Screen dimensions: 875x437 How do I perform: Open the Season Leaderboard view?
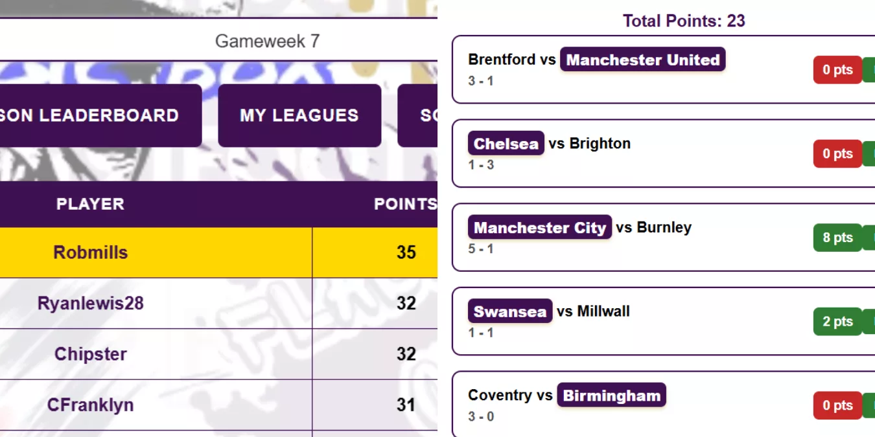(x=97, y=115)
